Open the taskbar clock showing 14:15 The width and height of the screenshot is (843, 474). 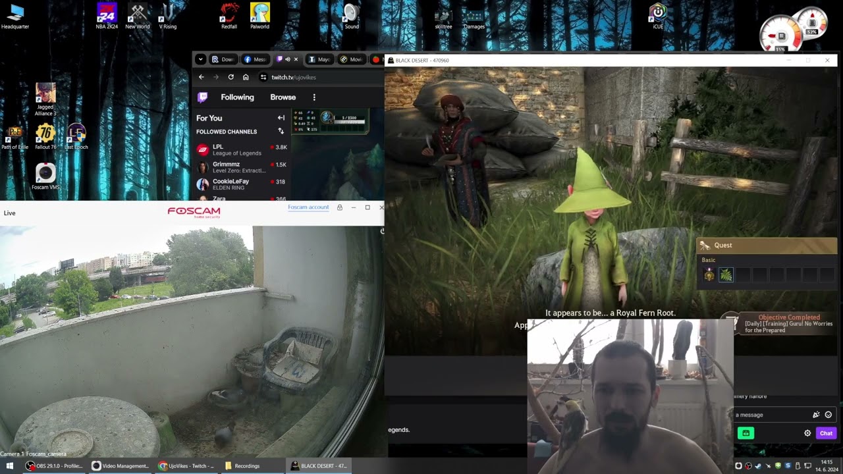pyautogui.click(x=827, y=466)
